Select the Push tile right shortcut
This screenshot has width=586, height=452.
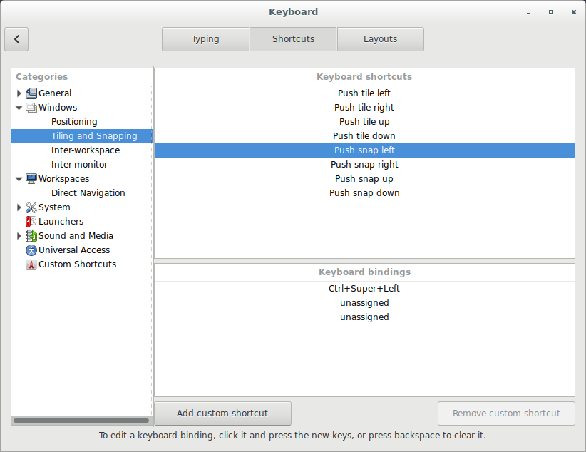click(x=364, y=108)
